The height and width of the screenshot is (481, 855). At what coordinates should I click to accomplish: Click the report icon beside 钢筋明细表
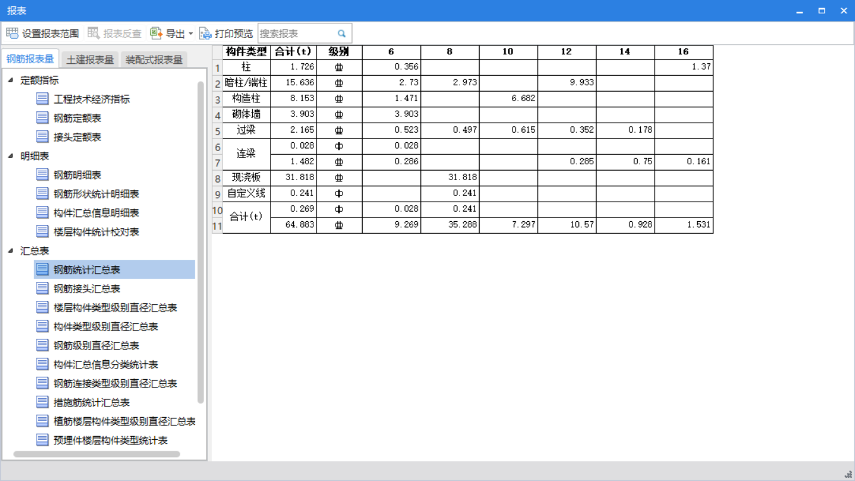(42, 174)
